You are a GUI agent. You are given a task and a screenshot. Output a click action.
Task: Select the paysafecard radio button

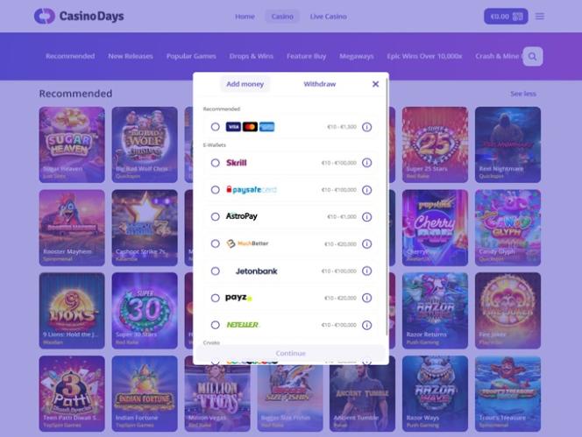coord(216,190)
